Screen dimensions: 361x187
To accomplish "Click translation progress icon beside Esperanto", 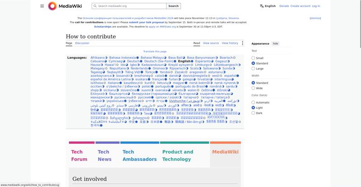I will pyautogui.click(x=212, y=61).
